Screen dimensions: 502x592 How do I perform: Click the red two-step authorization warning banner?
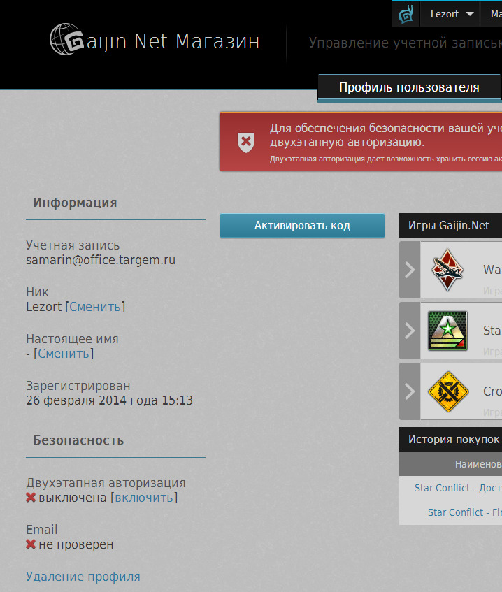point(361,142)
